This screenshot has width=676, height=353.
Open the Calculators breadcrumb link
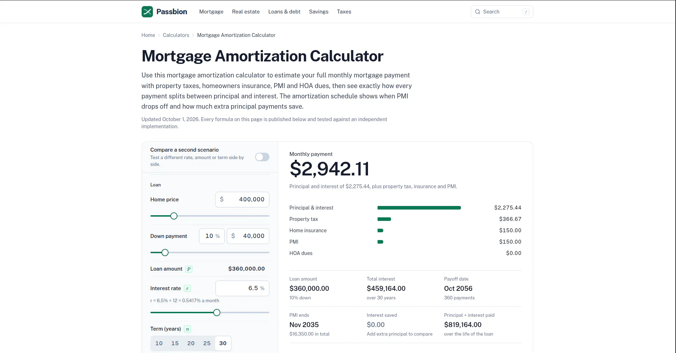(176, 35)
